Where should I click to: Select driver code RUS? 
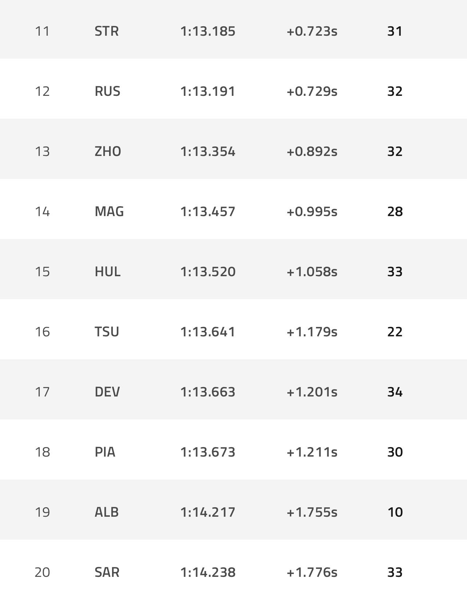107,91
